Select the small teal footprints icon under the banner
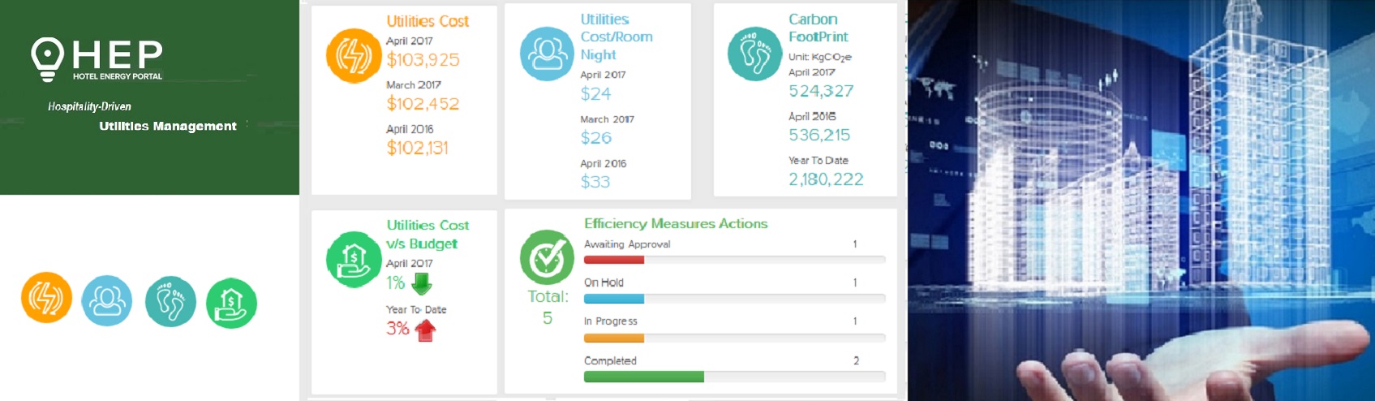The height and width of the screenshot is (401, 1375). pos(170,301)
